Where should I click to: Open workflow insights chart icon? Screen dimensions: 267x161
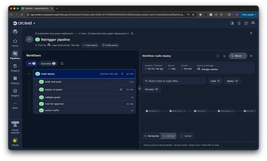[x=225, y=56]
